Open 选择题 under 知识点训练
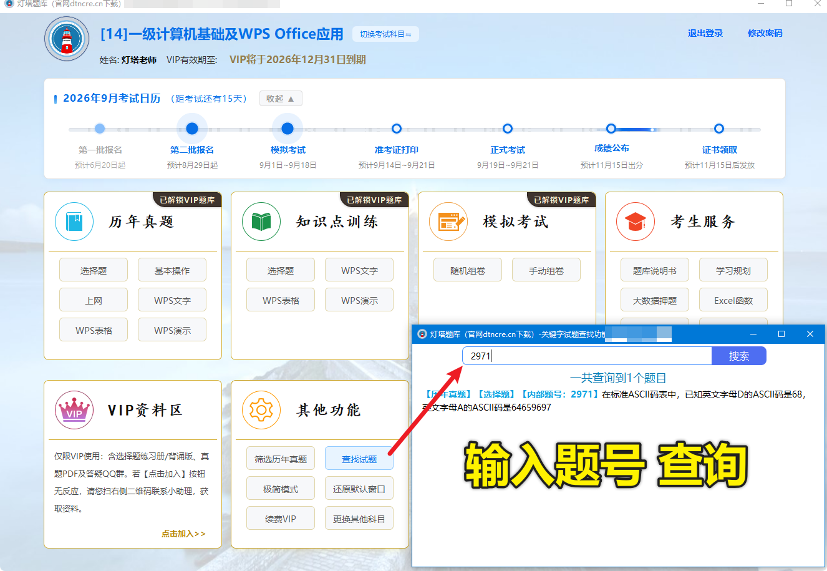This screenshot has width=827, height=571. point(281,270)
